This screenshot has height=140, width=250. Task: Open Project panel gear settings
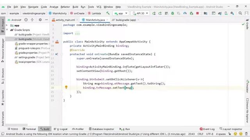pos(40,20)
